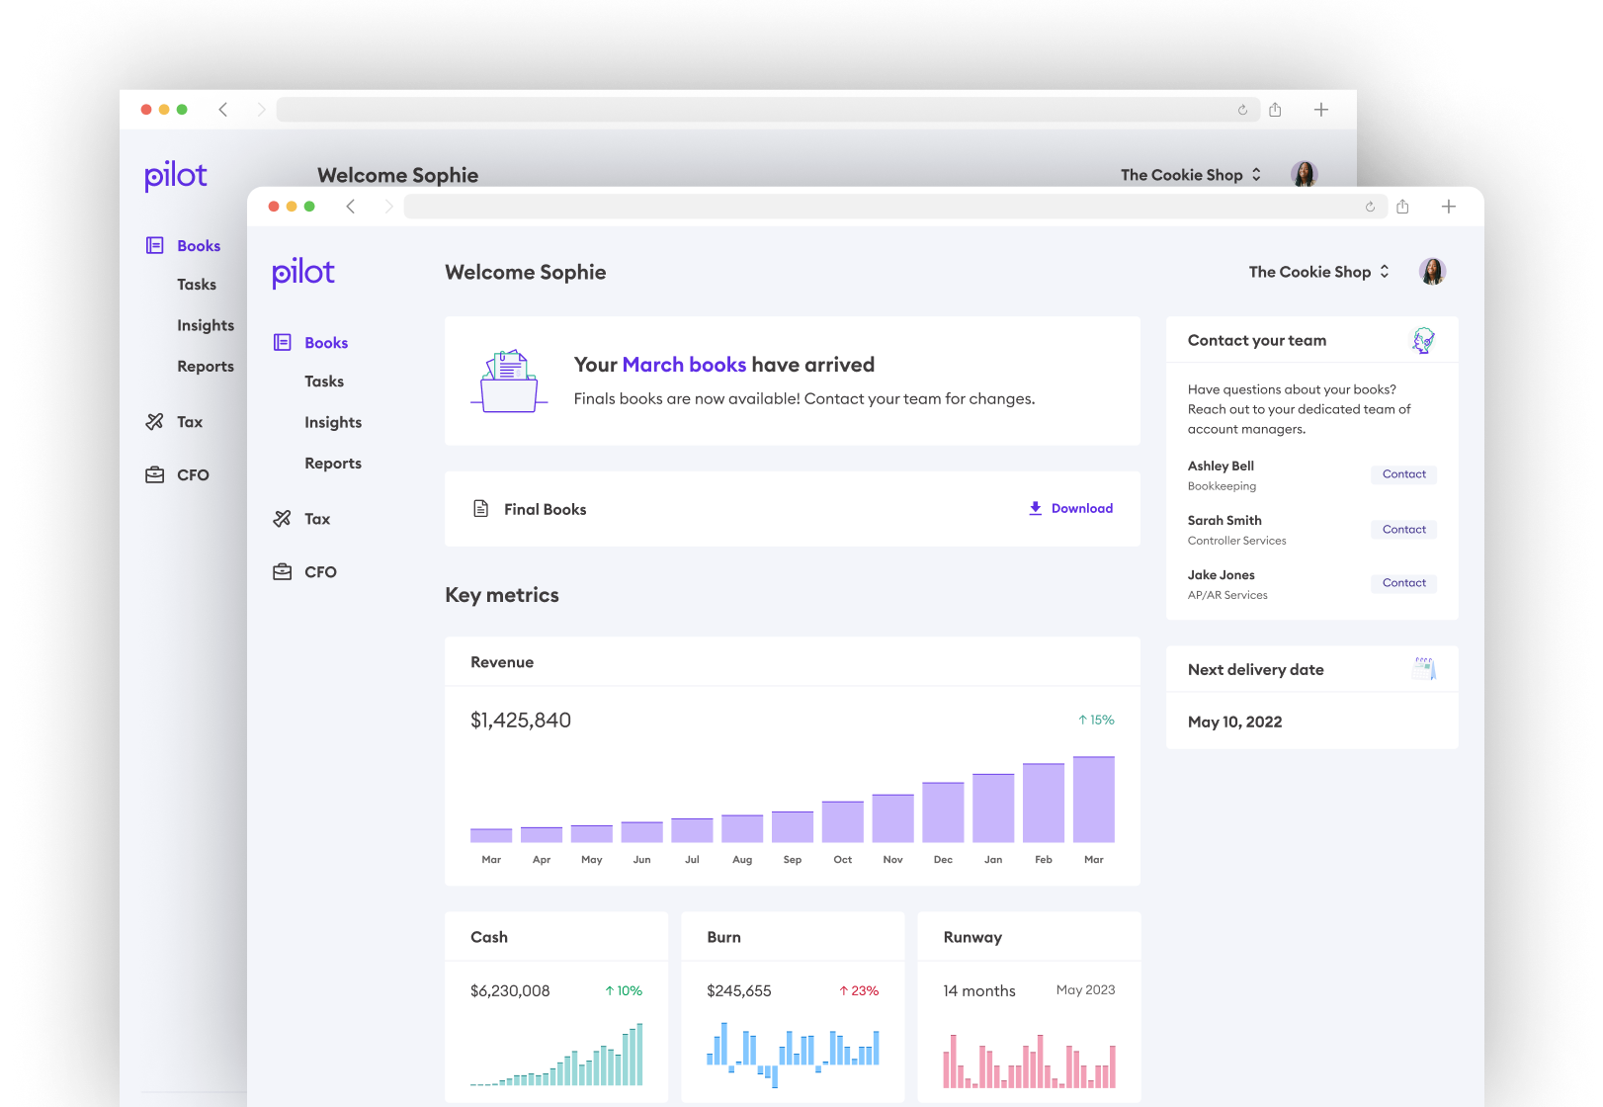Open Tasks in back window sidebar

pyautogui.click(x=197, y=285)
